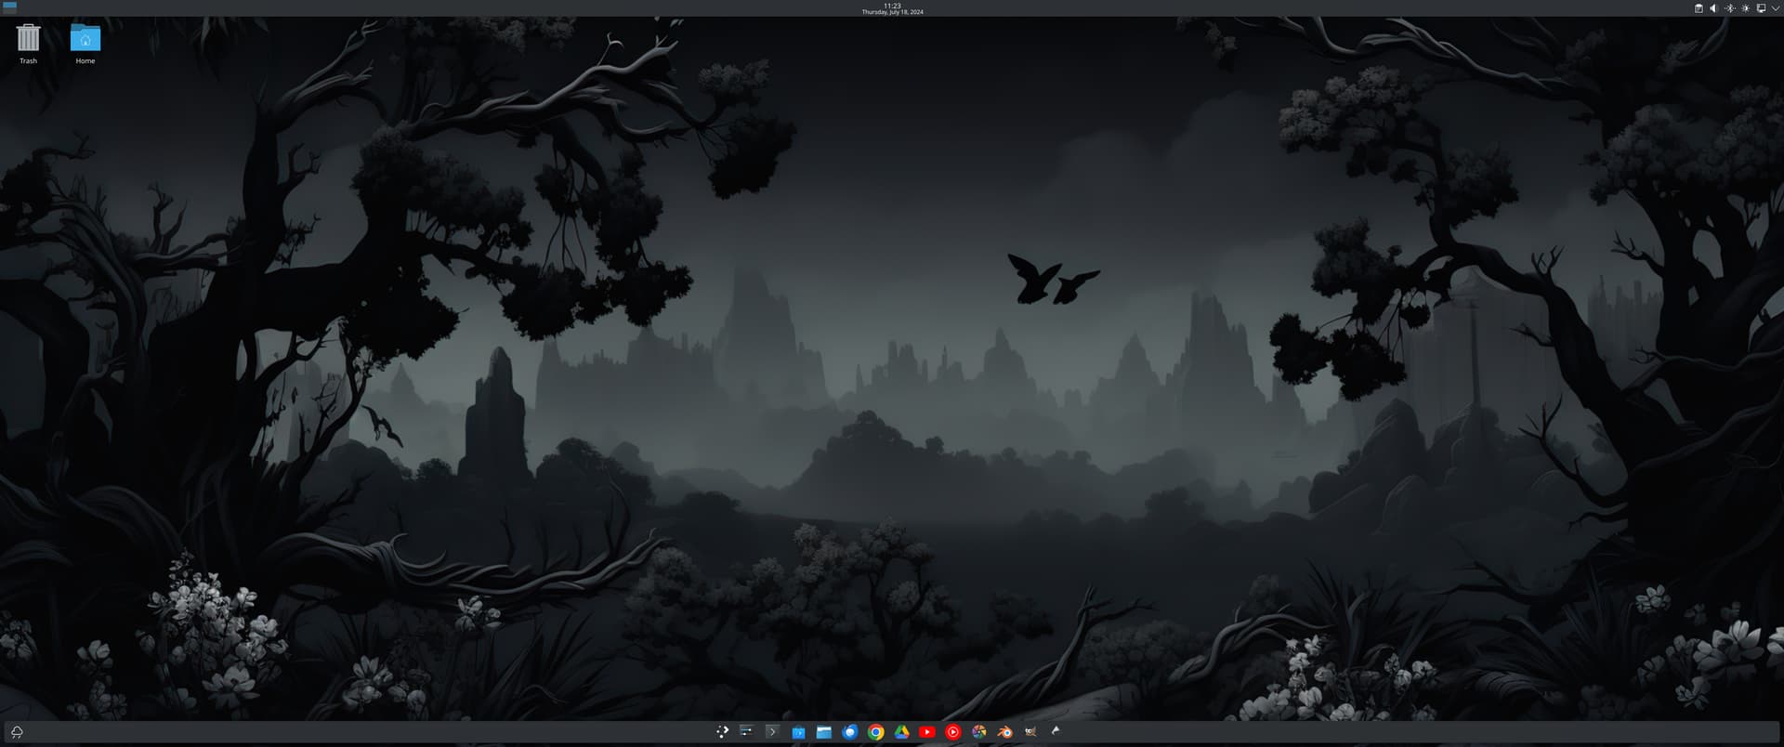Viewport: 1784px width, 747px height.
Task: Open the Discover software store icon
Action: 798,732
